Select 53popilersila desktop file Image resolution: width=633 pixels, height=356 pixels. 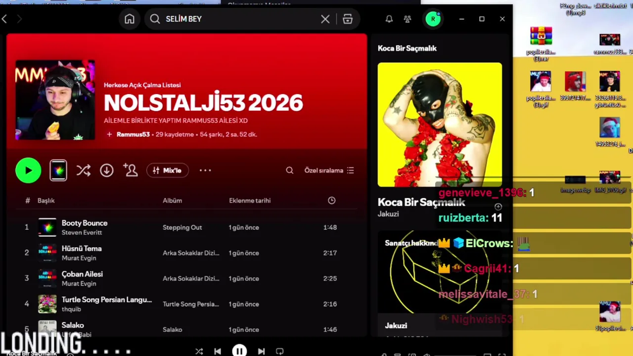pos(610,316)
